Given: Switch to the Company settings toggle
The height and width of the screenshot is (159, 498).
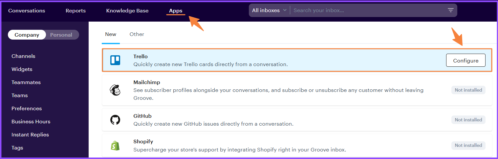Looking at the screenshot, I should coord(27,35).
